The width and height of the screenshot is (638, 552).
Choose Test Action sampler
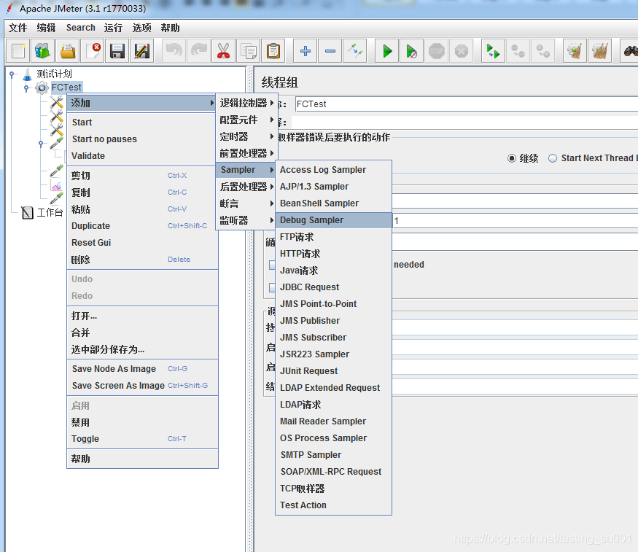click(333, 505)
